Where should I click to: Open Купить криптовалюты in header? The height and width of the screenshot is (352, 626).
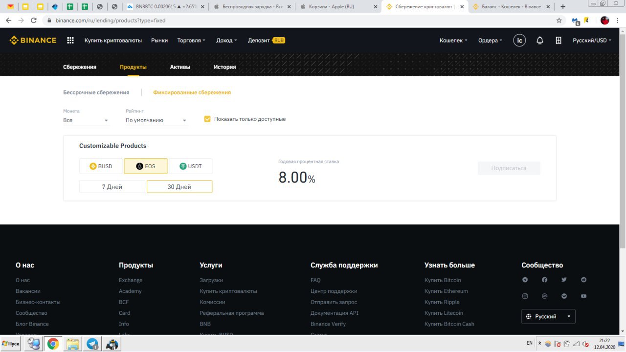pos(113,41)
